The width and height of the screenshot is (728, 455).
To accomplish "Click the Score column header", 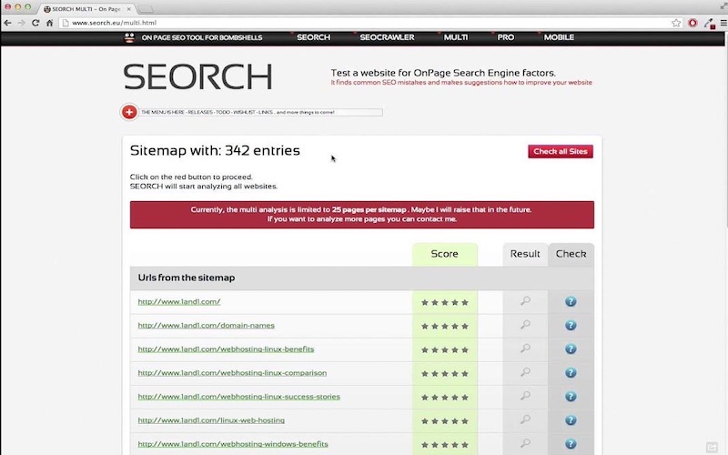I will pyautogui.click(x=444, y=254).
